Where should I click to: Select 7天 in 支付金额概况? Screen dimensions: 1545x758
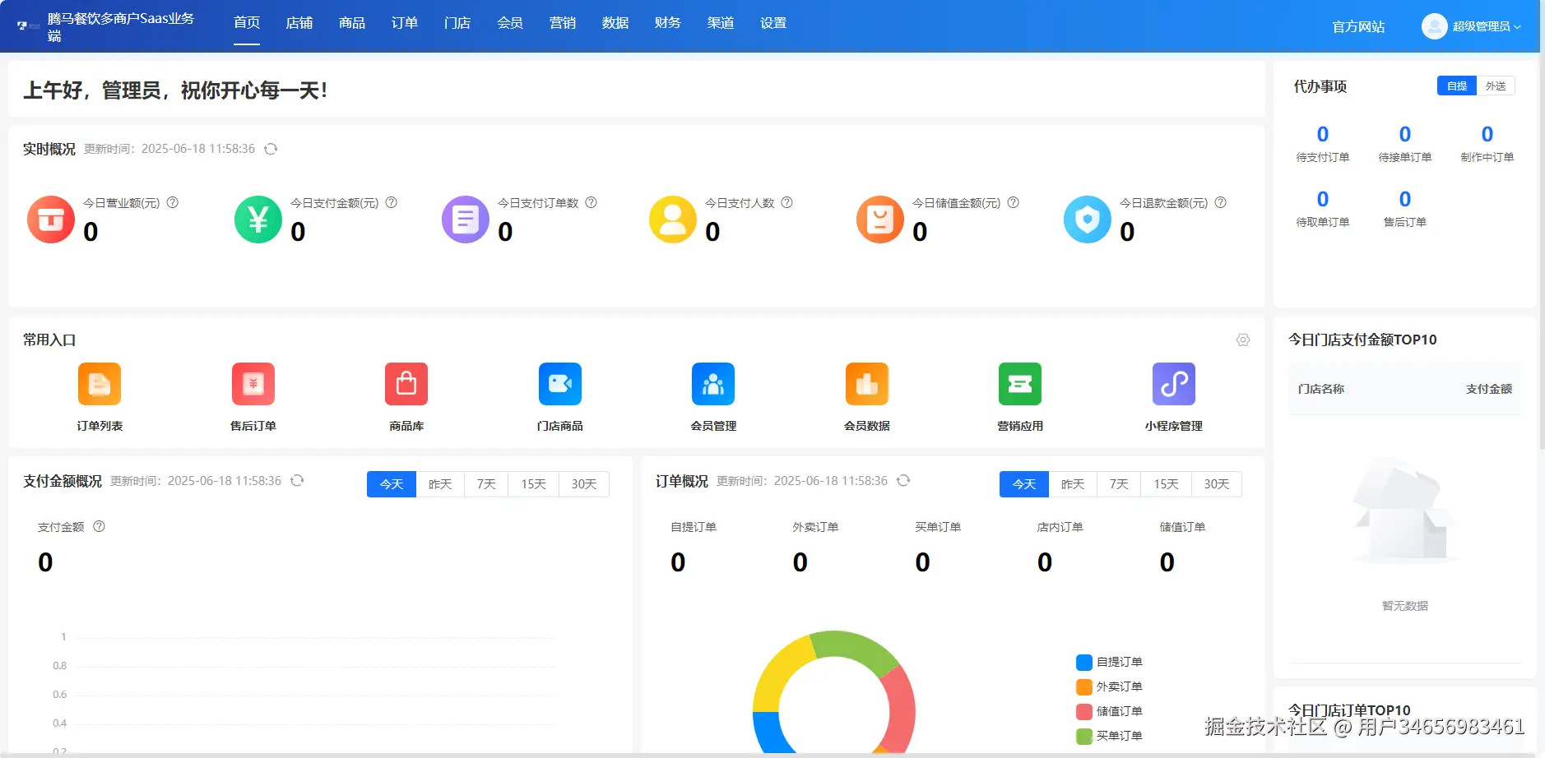(x=486, y=484)
